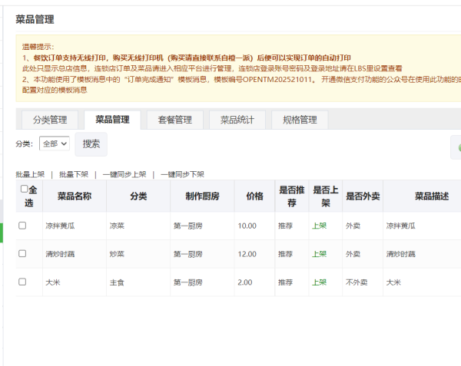Screen dimensions: 461x366
Task: Click the 一键同步下架 link
Action: pos(182,174)
